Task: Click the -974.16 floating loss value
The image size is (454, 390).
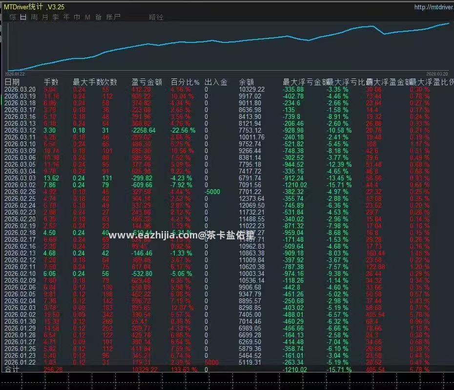Action: tap(293, 274)
